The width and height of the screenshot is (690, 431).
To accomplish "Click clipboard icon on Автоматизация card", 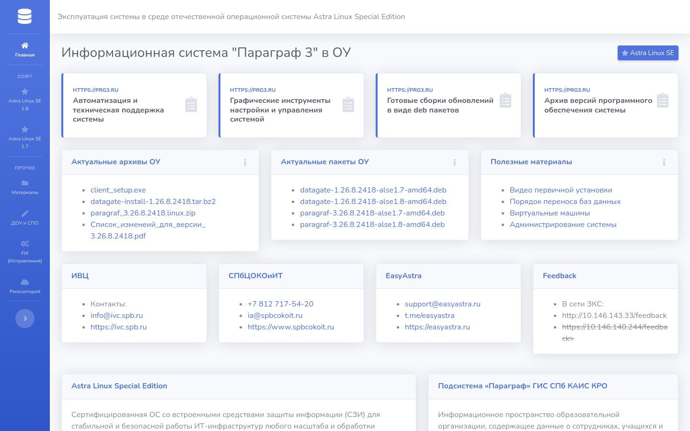I will (x=191, y=105).
